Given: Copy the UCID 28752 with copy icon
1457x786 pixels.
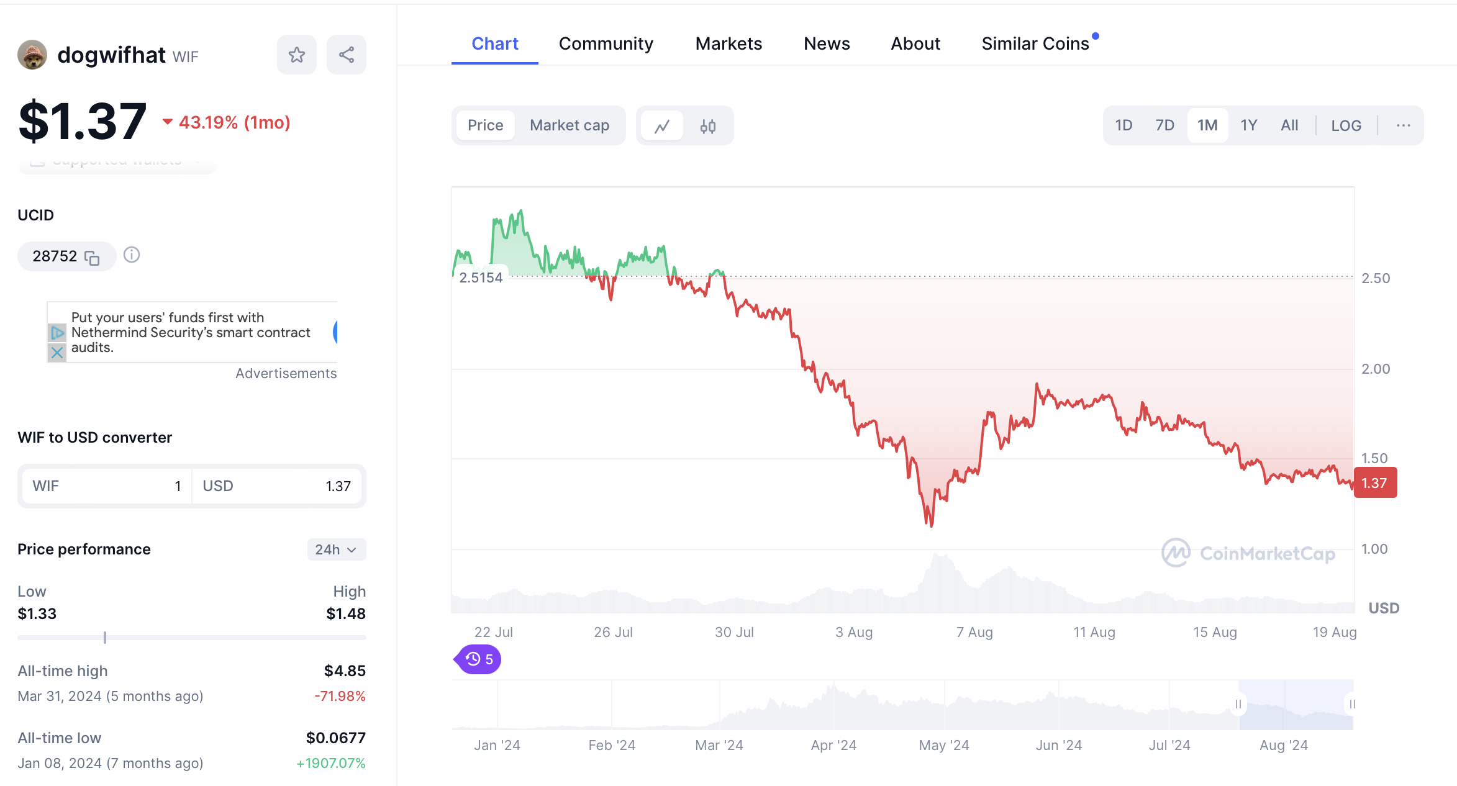Looking at the screenshot, I should point(92,258).
